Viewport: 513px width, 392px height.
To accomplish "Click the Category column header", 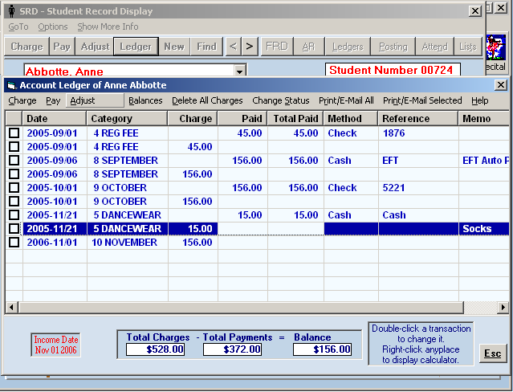I will [128, 119].
